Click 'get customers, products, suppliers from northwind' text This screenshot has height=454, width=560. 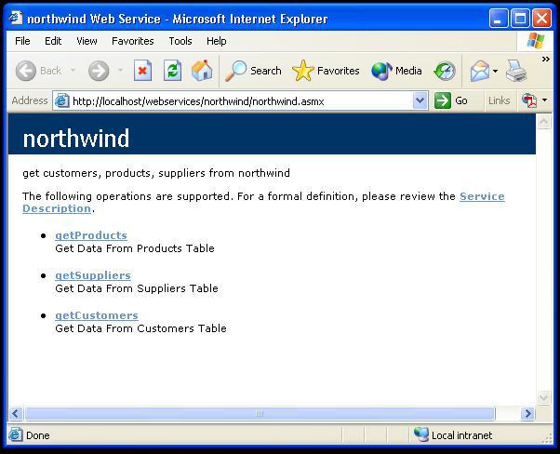(x=156, y=173)
